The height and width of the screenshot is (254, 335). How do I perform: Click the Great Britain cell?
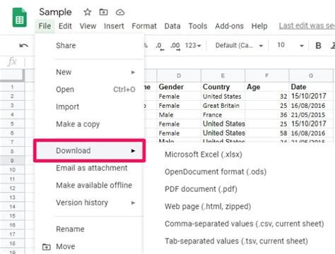(x=223, y=106)
